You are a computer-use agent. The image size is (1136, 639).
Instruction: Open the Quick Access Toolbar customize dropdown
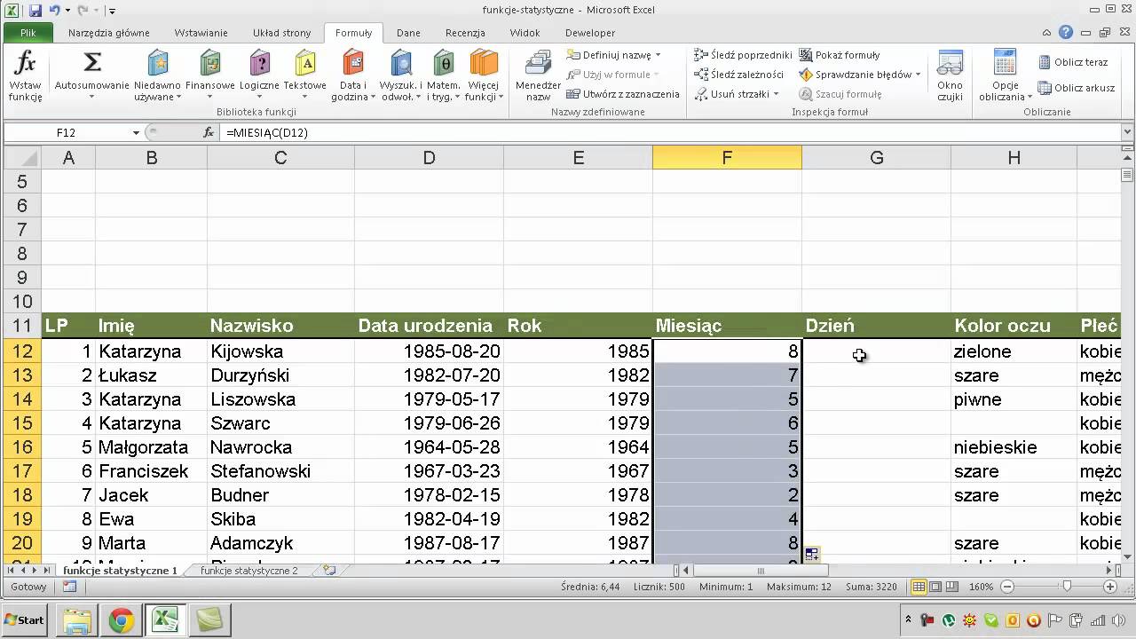tap(112, 12)
